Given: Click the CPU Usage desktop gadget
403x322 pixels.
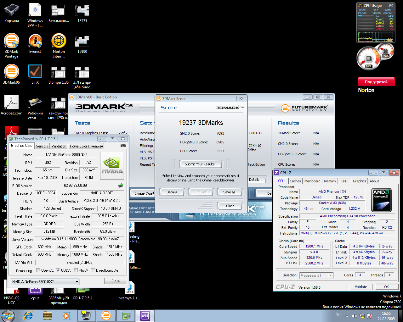Looking at the screenshot, I should (376, 23).
